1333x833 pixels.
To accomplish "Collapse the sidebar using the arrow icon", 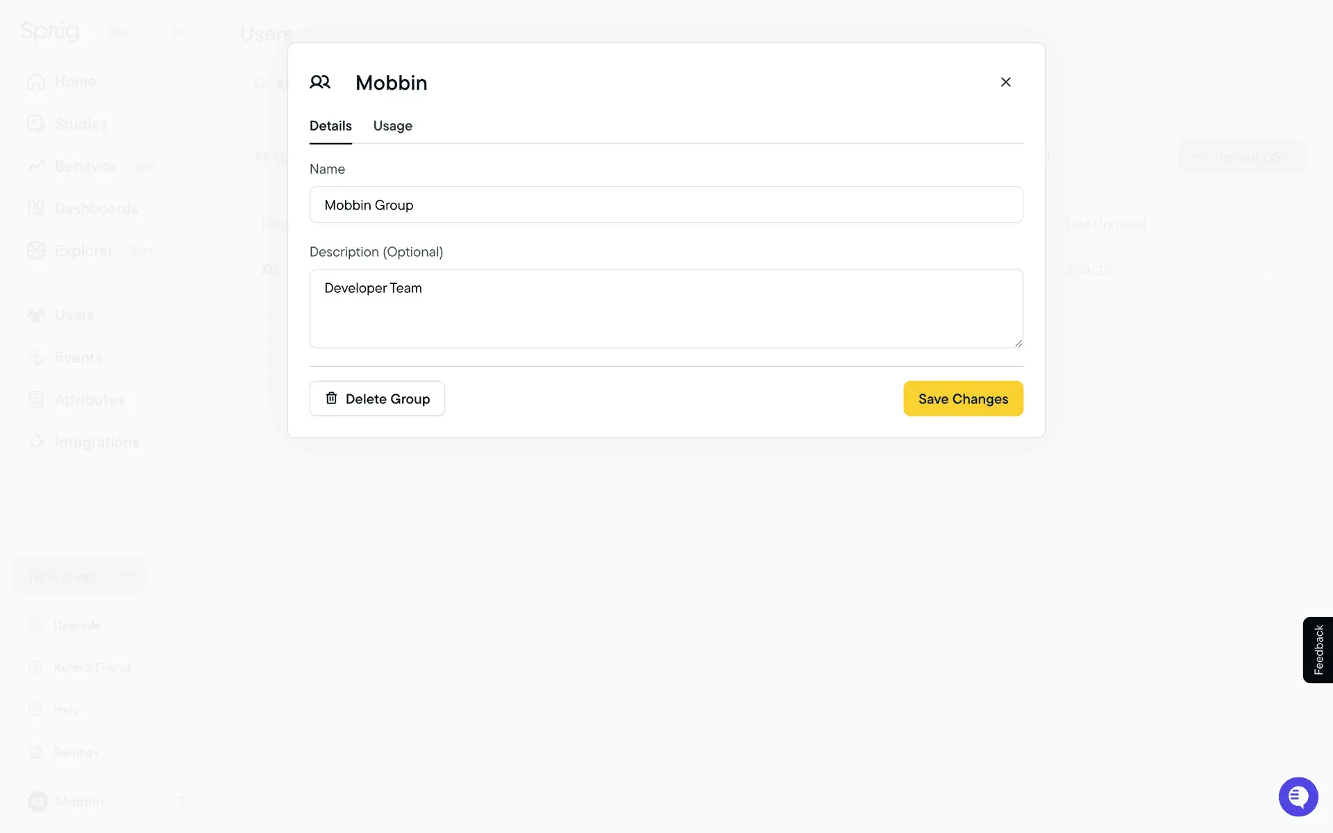I will pyautogui.click(x=178, y=32).
